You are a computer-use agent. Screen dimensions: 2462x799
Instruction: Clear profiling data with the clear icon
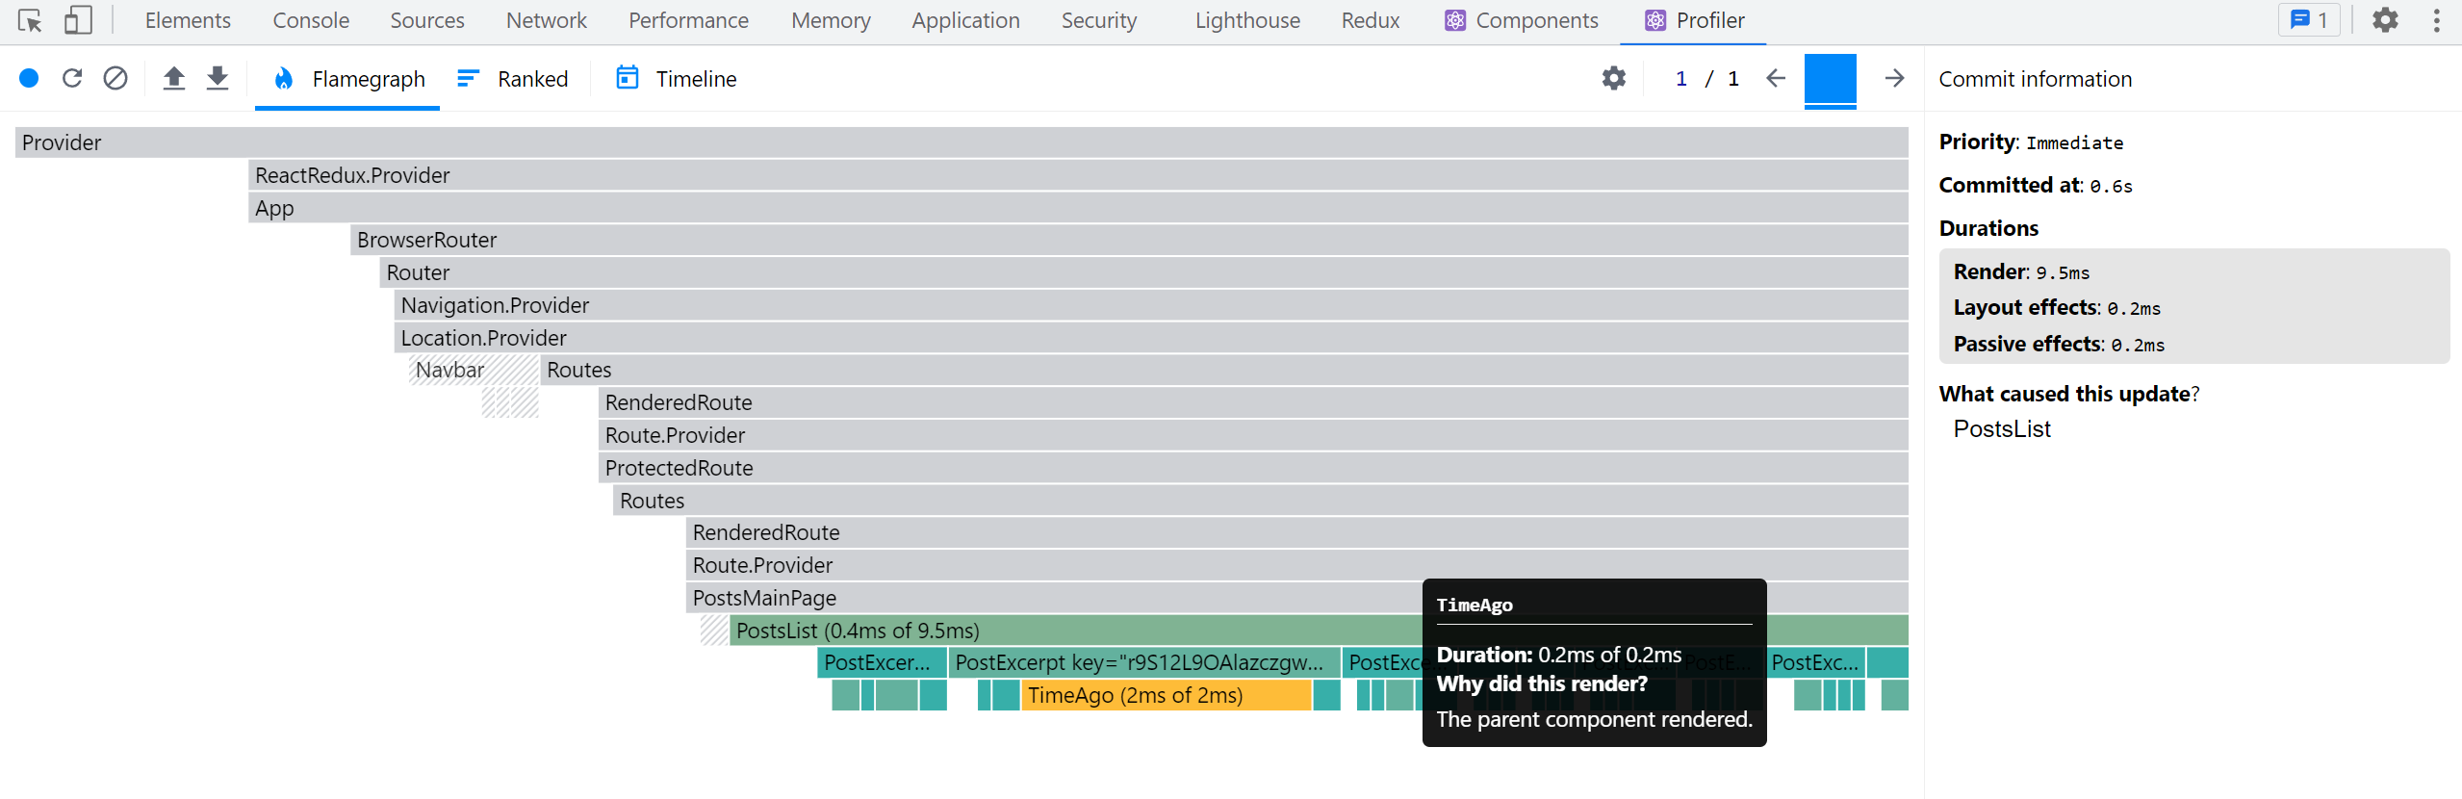115,78
